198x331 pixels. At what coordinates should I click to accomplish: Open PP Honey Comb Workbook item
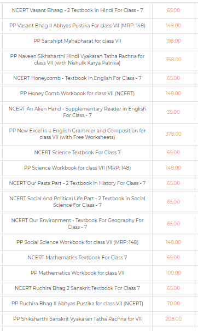[x=77, y=94]
